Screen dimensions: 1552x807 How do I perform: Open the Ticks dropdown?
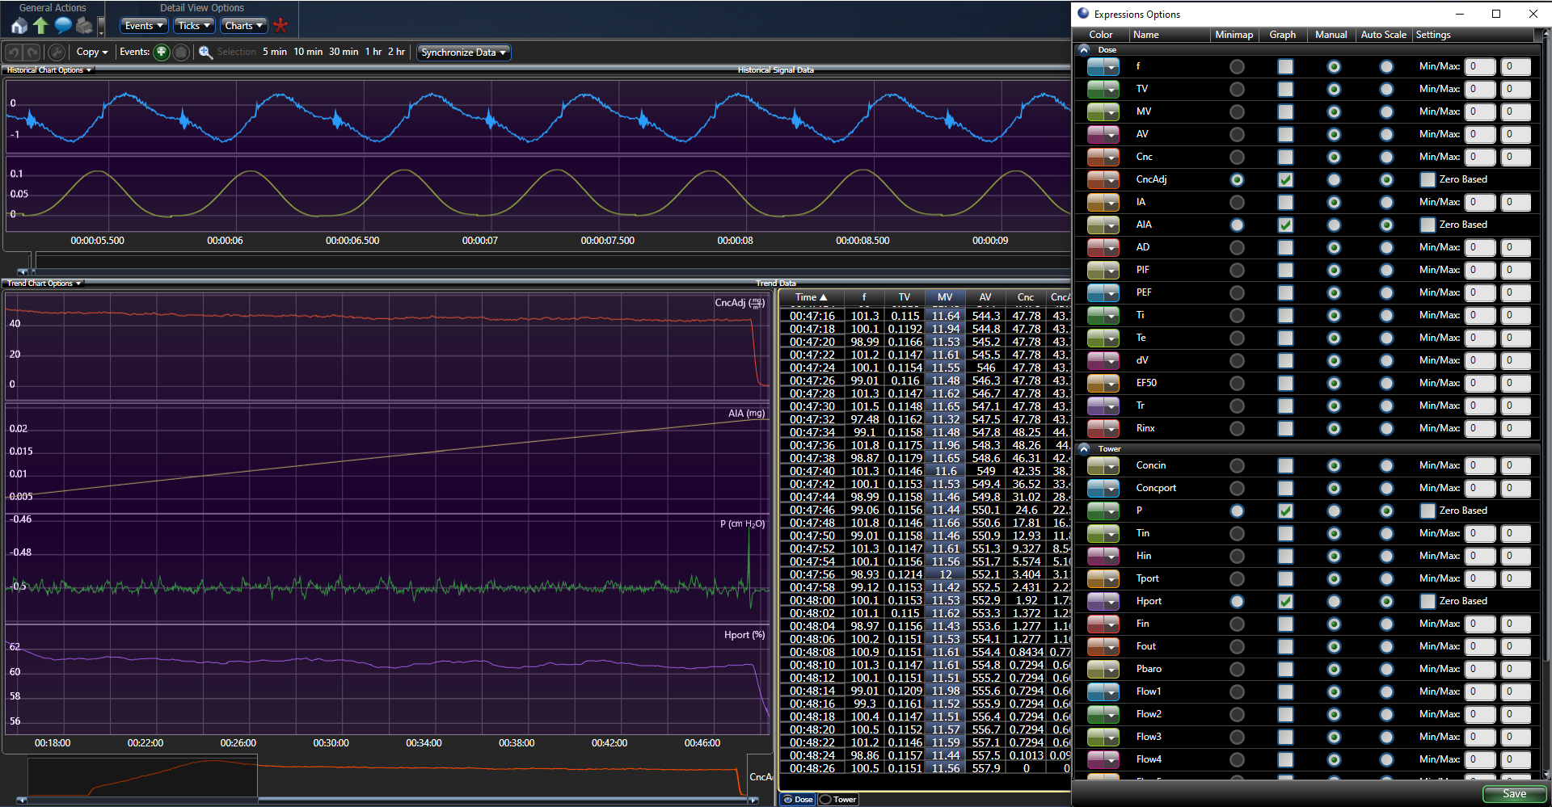point(194,26)
